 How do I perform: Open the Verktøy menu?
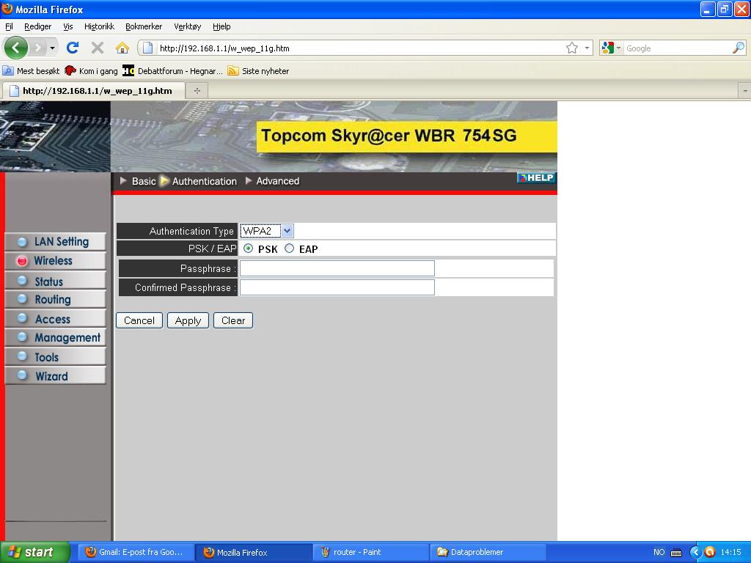(x=187, y=26)
